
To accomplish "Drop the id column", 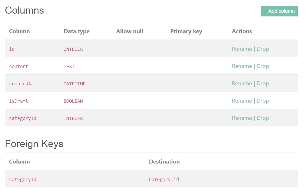I will point(263,49).
